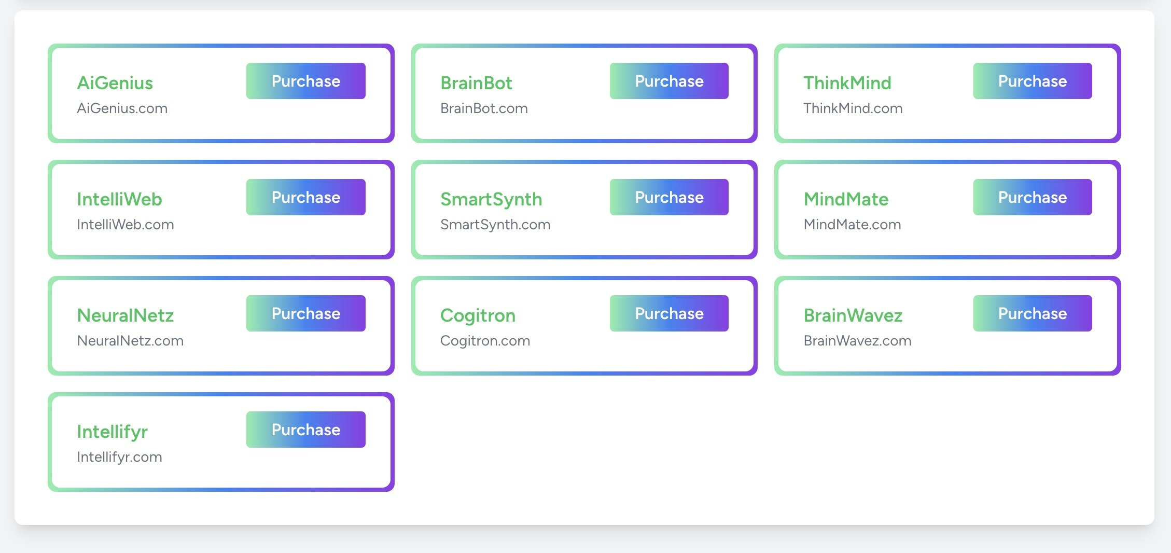
Task: Open the AiGenius title link
Action: click(115, 83)
